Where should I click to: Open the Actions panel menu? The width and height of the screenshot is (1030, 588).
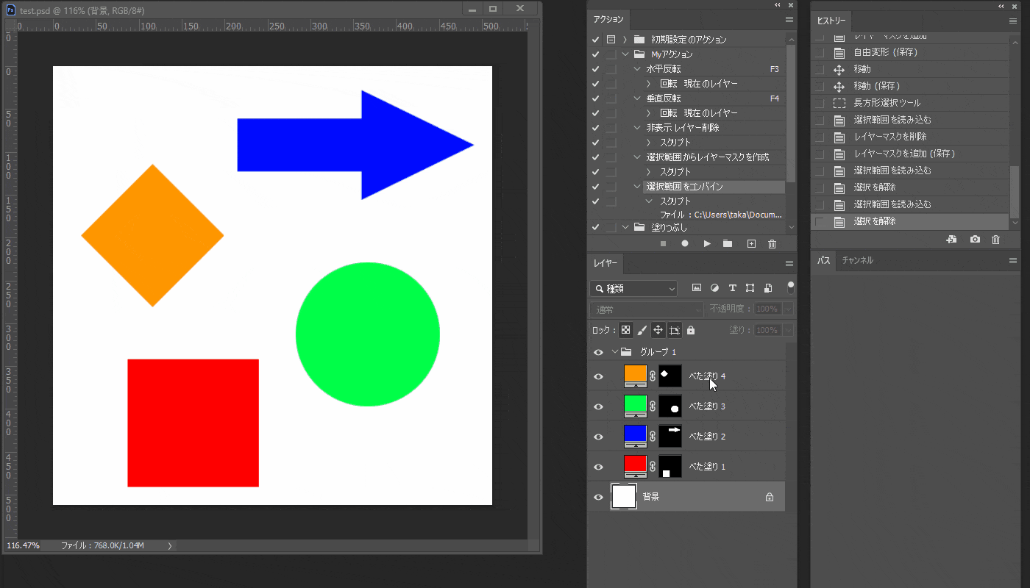[x=789, y=20]
